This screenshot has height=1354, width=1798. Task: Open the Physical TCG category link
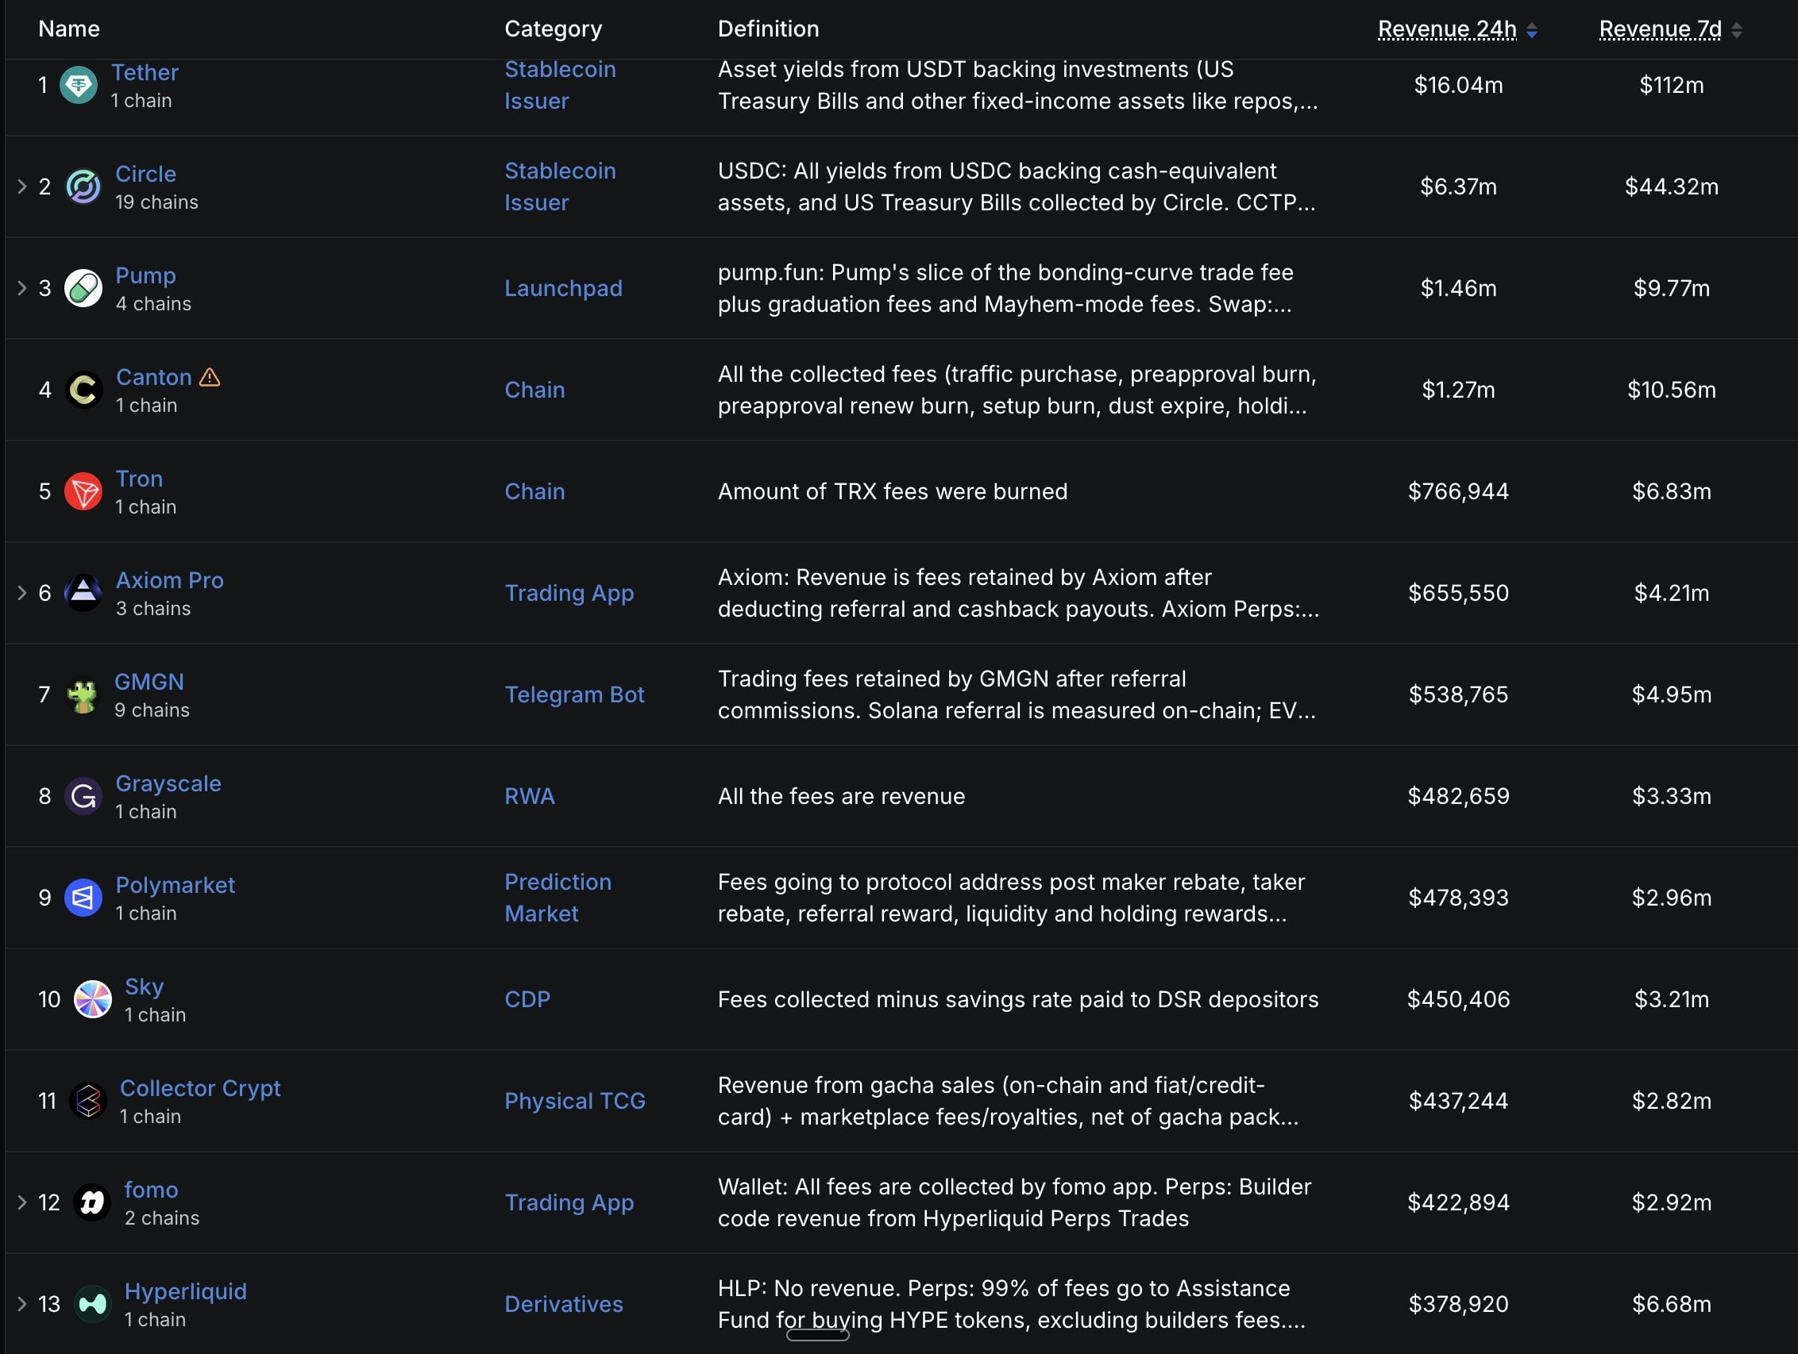[575, 1101]
